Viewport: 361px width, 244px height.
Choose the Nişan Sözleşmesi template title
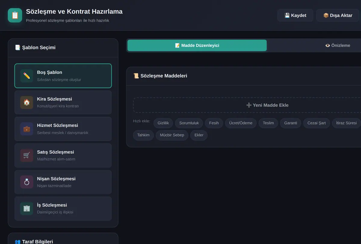point(56,179)
